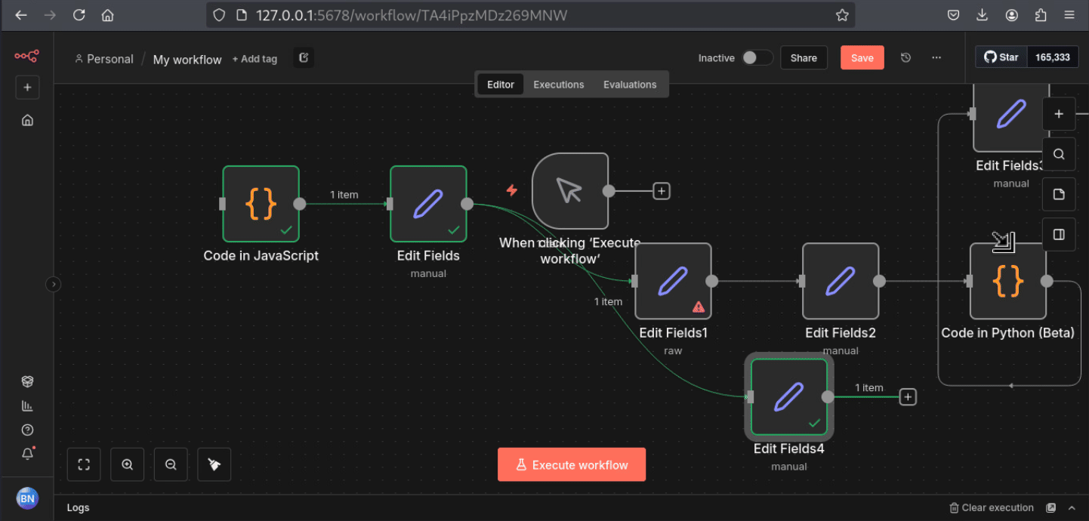This screenshot has height=521, width=1089.
Task: Open the Help question mark icon
Action: (x=27, y=430)
